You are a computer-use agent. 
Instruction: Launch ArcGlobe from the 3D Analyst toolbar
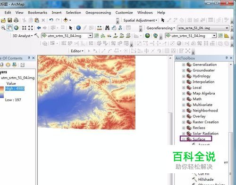pyautogui.click(x=155, y=36)
